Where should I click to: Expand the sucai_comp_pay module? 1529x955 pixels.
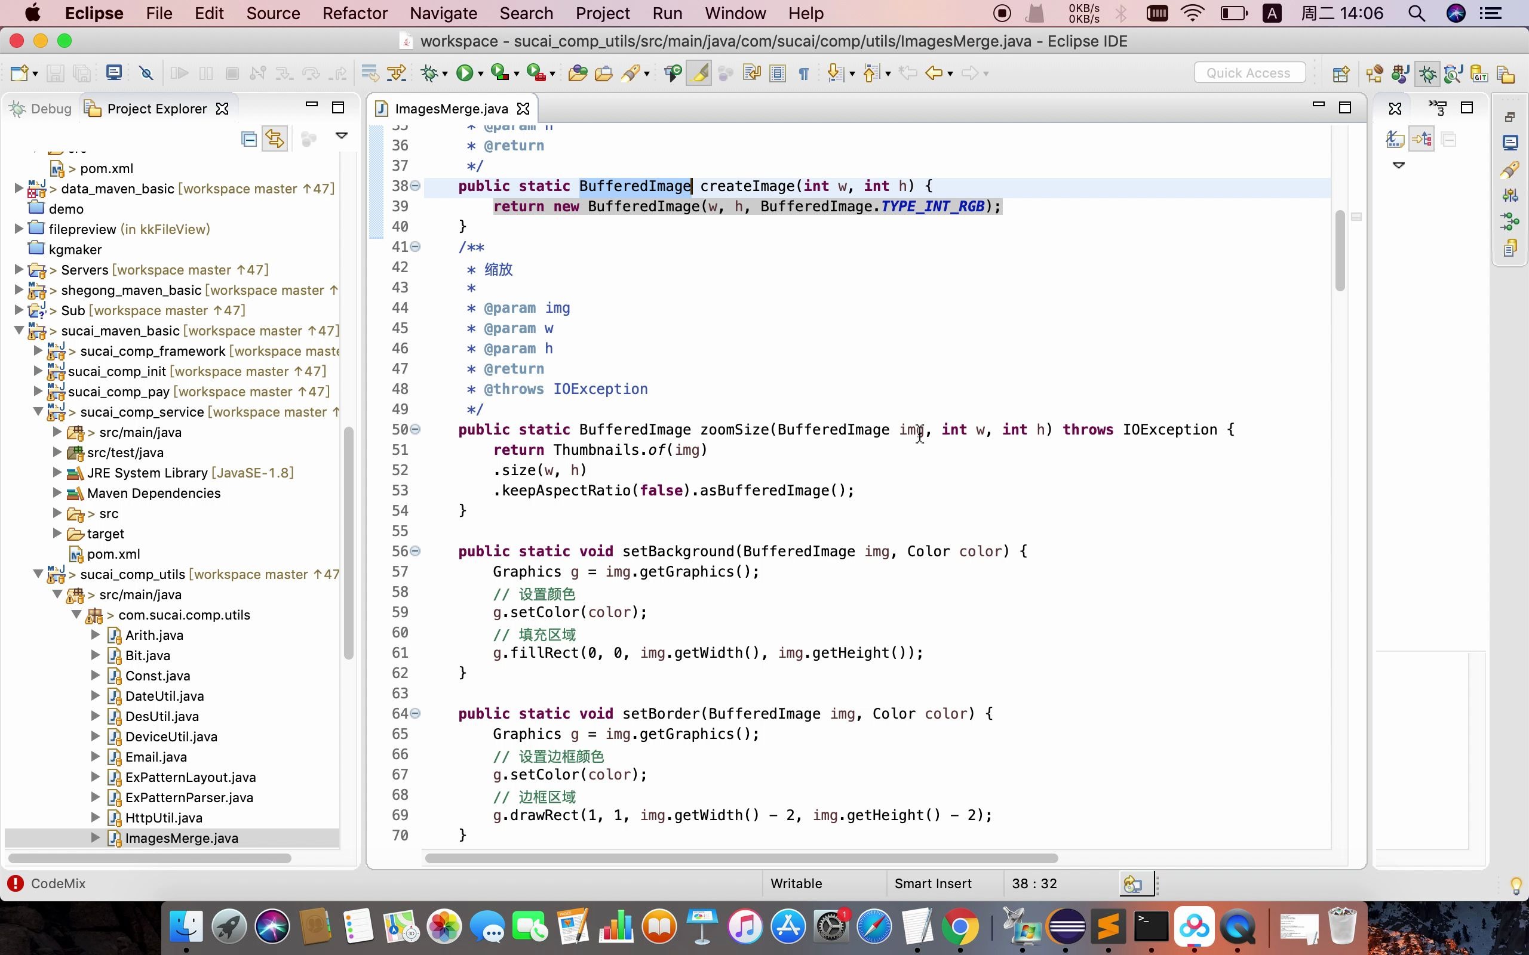click(x=38, y=390)
